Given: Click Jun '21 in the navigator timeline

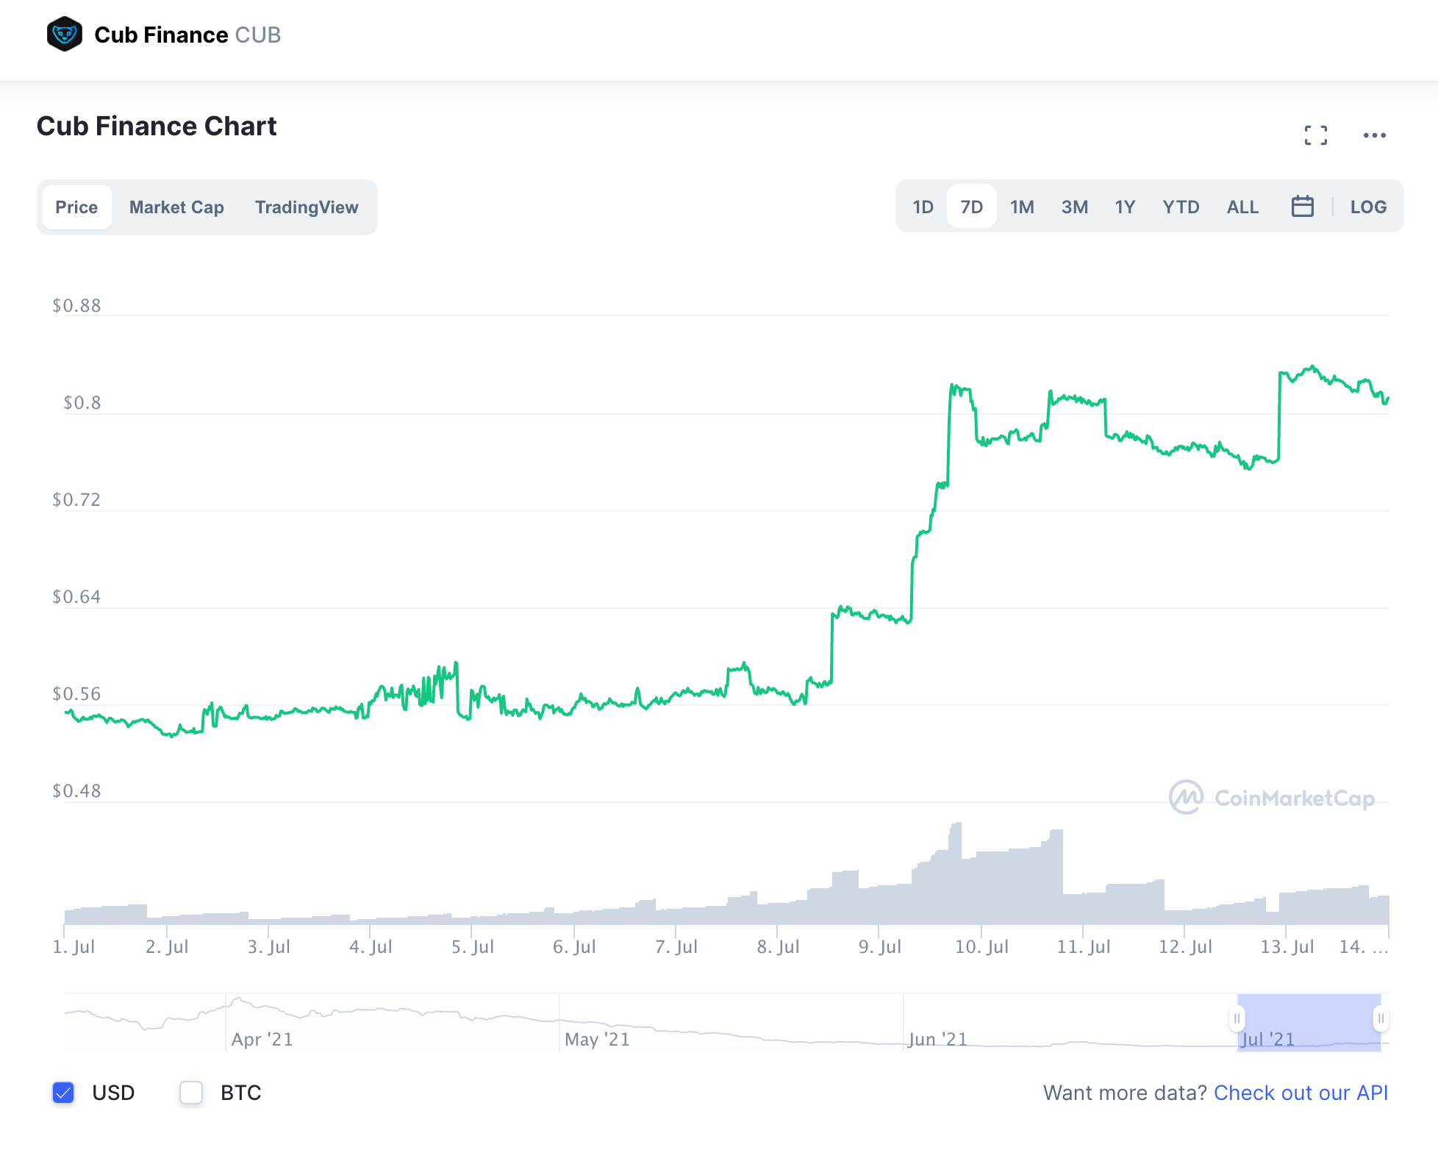Looking at the screenshot, I should click(x=937, y=1039).
